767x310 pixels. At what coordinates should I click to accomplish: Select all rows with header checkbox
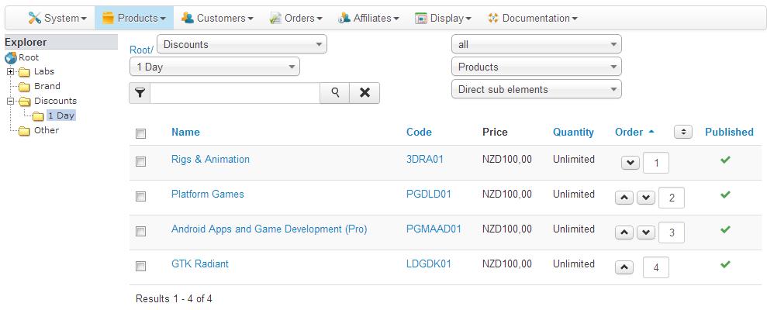click(140, 133)
